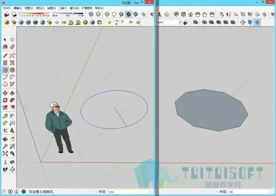
Task: Toggle X-ray face style
Action: [91, 14]
